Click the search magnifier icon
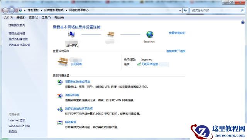This screenshot has height=140, width=247. [x=242, y=10]
